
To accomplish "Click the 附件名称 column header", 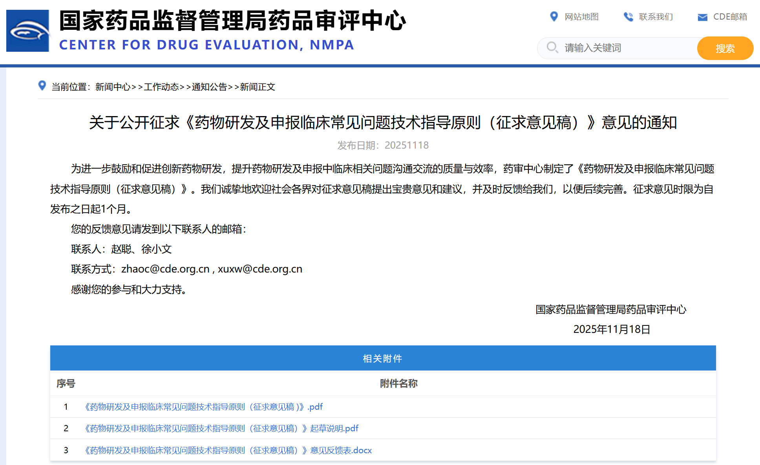I will (x=398, y=383).
